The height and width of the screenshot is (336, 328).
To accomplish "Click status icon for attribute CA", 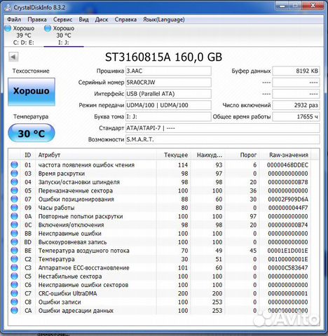I will pyautogui.click(x=14, y=310).
